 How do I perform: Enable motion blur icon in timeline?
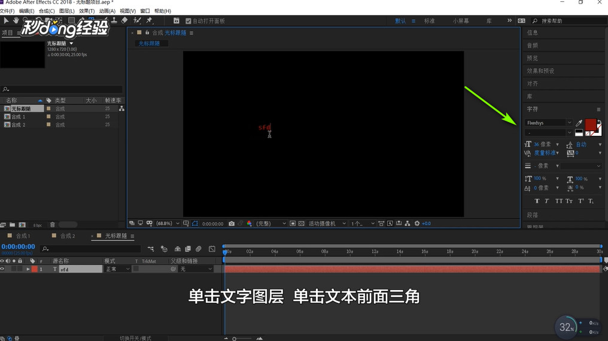click(x=199, y=249)
